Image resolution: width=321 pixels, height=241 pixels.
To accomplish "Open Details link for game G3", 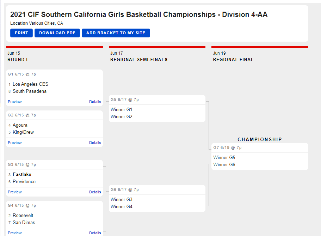I will tap(95, 192).
